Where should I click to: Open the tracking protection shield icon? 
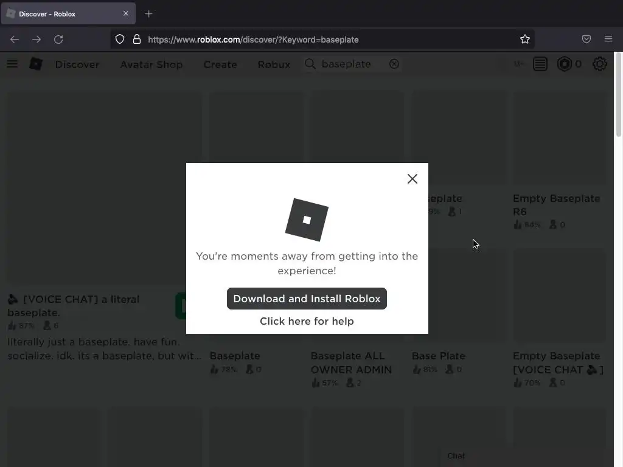coord(120,40)
